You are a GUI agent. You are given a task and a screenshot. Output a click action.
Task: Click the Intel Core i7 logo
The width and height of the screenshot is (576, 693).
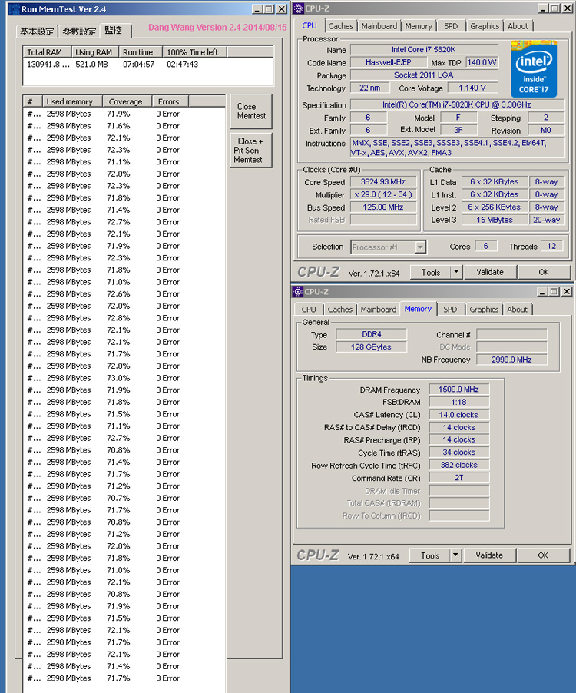click(x=534, y=69)
